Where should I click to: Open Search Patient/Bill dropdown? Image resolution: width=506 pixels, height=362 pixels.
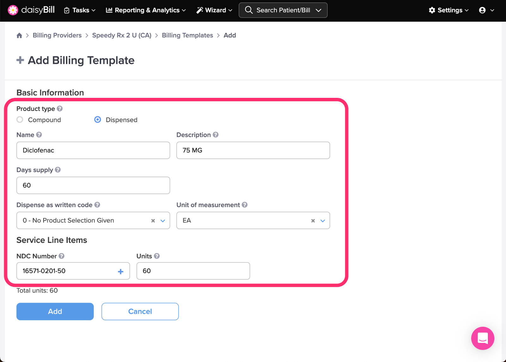point(283,10)
